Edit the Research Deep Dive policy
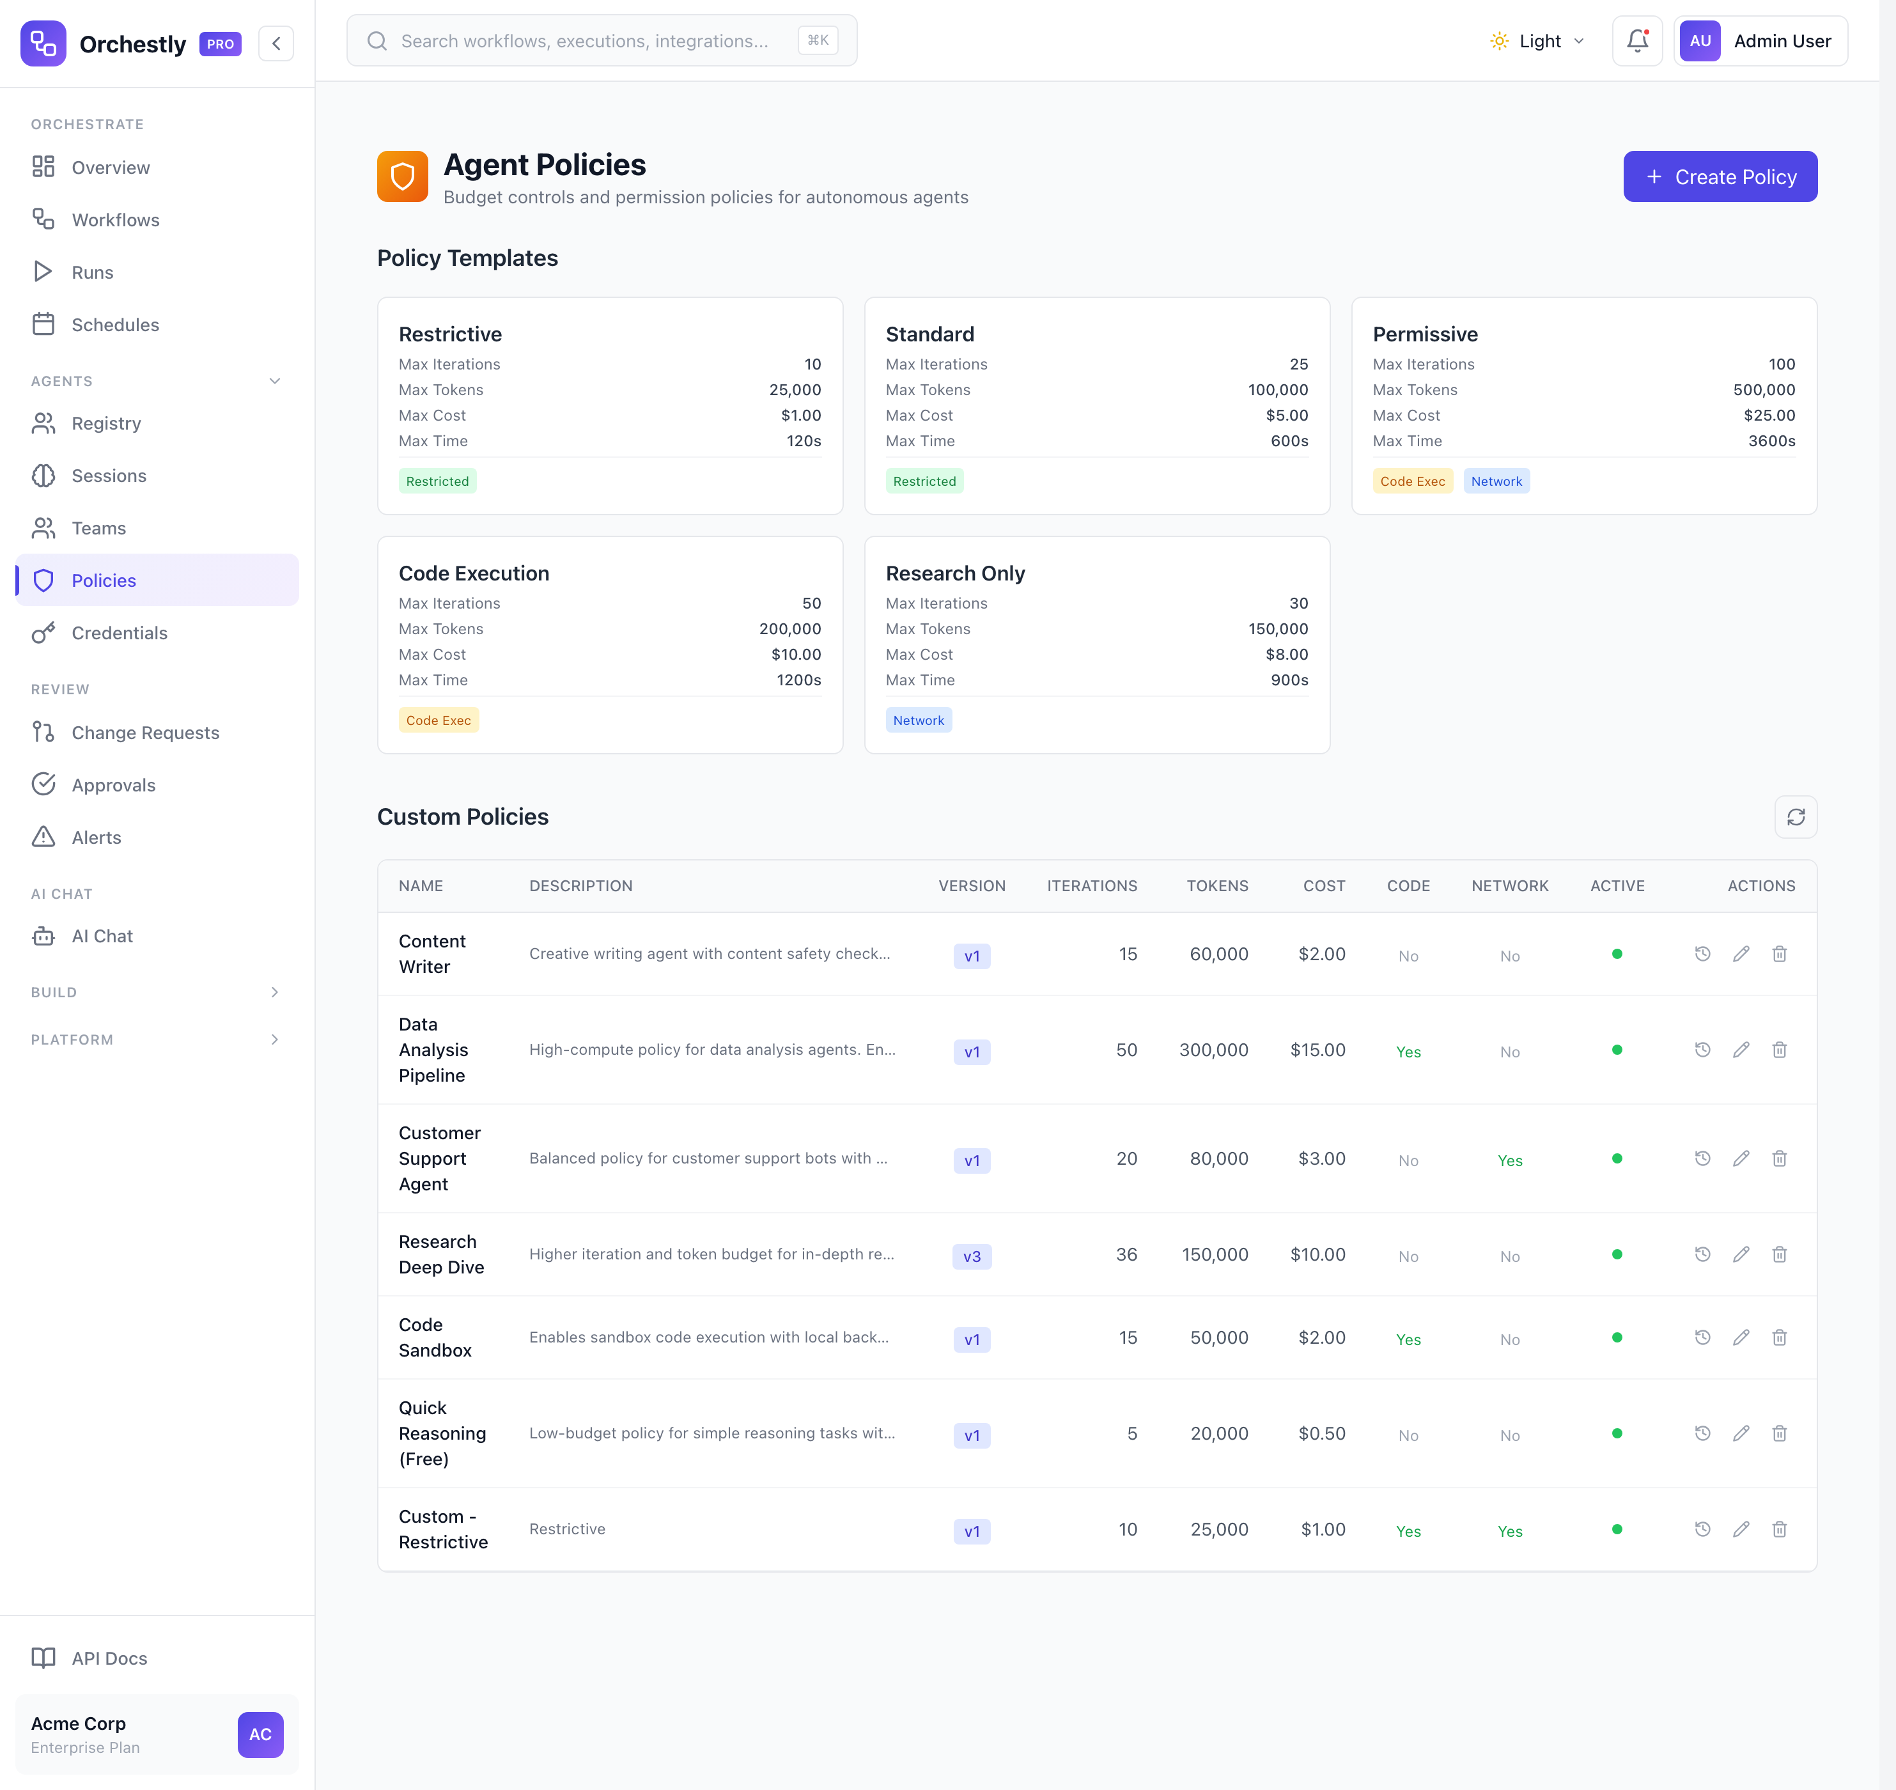 point(1741,1255)
